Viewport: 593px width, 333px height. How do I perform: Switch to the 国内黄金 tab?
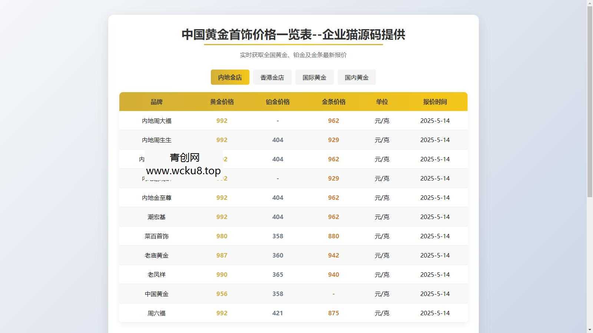tap(356, 77)
